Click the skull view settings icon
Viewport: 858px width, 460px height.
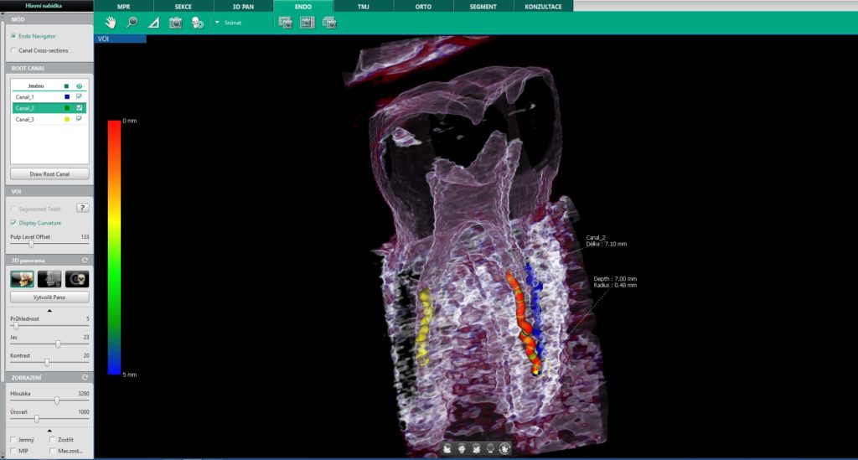[197, 23]
